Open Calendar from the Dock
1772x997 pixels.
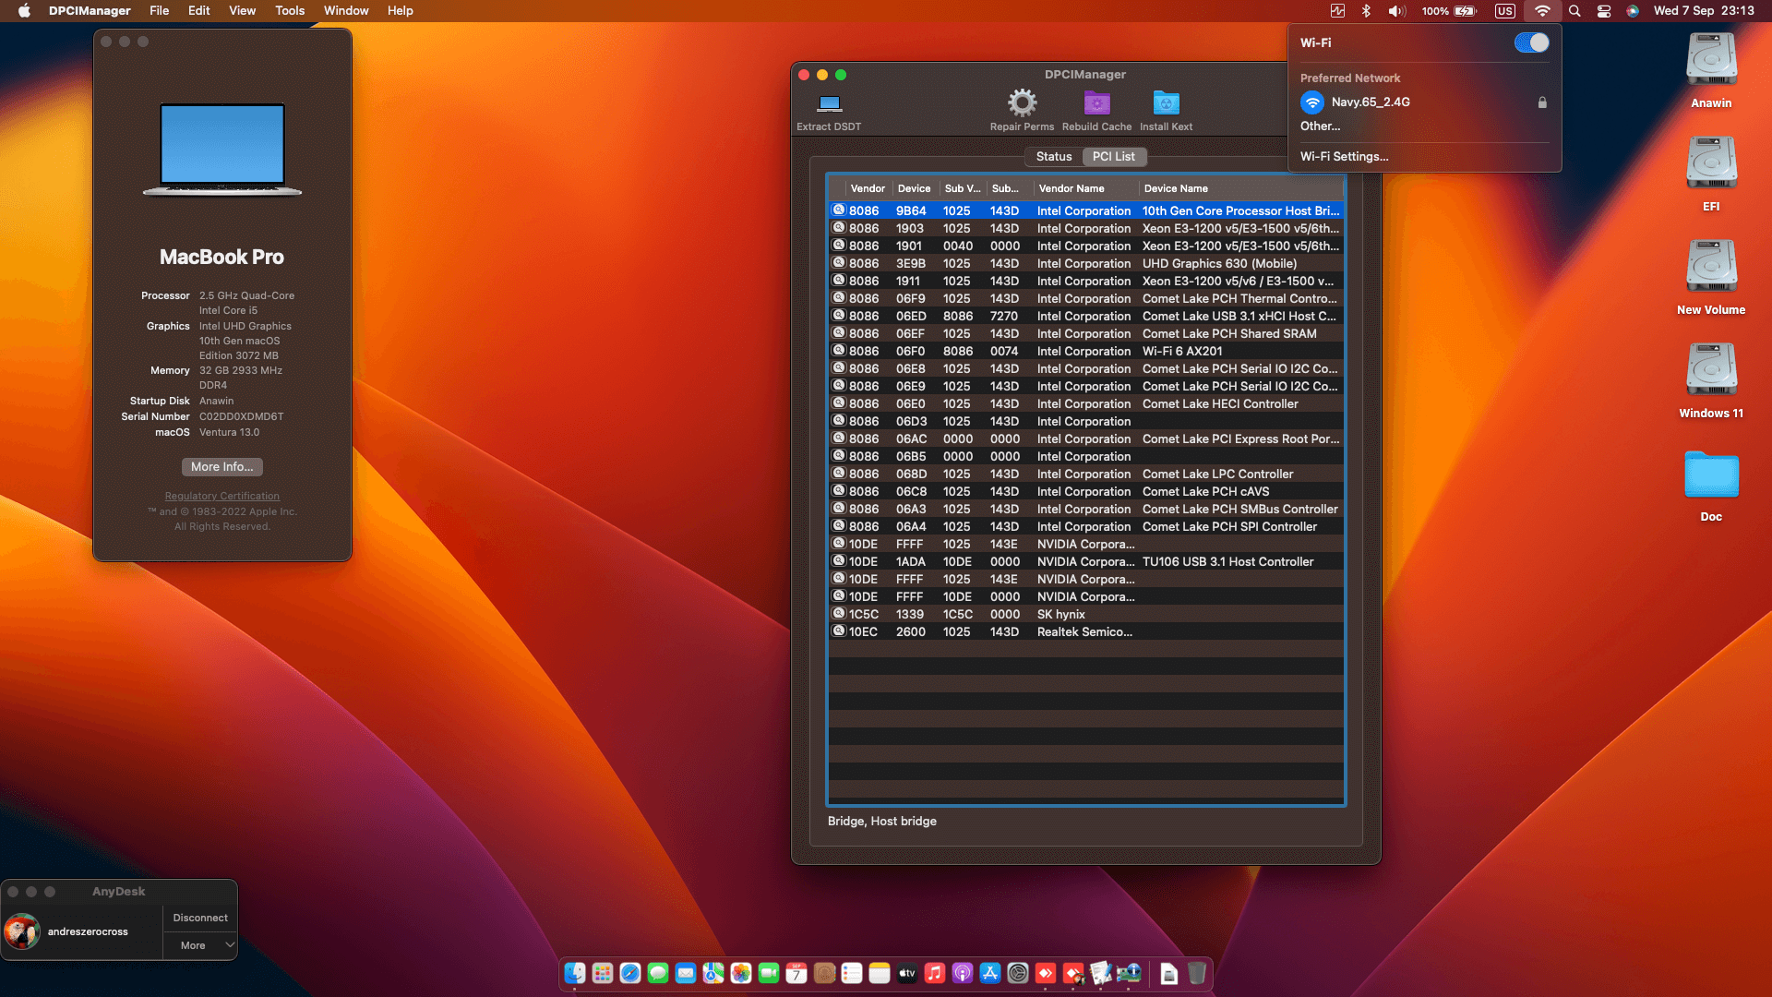pyautogui.click(x=796, y=973)
